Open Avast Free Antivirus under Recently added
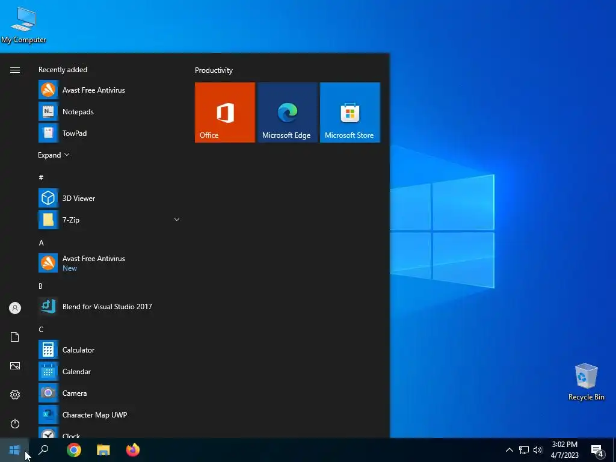616x462 pixels. (109, 90)
